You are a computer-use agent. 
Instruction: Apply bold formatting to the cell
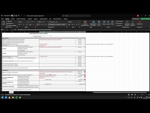[x=19, y=24]
